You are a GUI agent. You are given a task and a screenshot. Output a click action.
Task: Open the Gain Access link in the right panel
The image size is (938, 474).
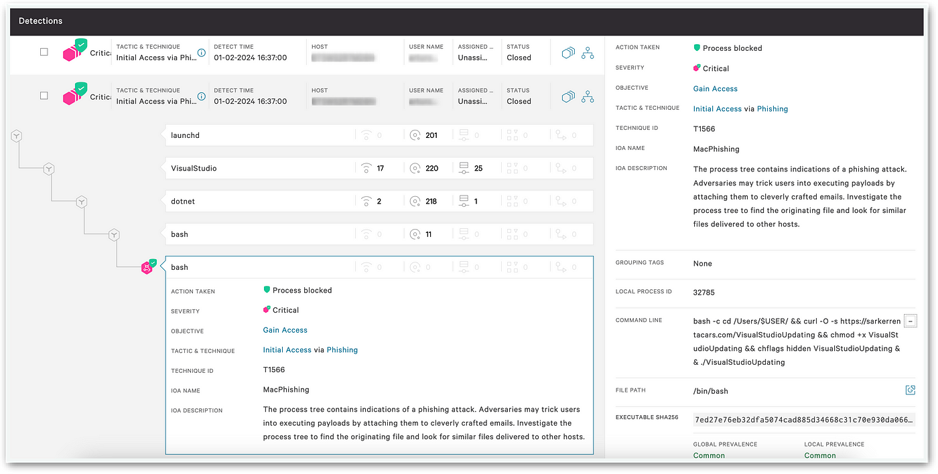(715, 88)
